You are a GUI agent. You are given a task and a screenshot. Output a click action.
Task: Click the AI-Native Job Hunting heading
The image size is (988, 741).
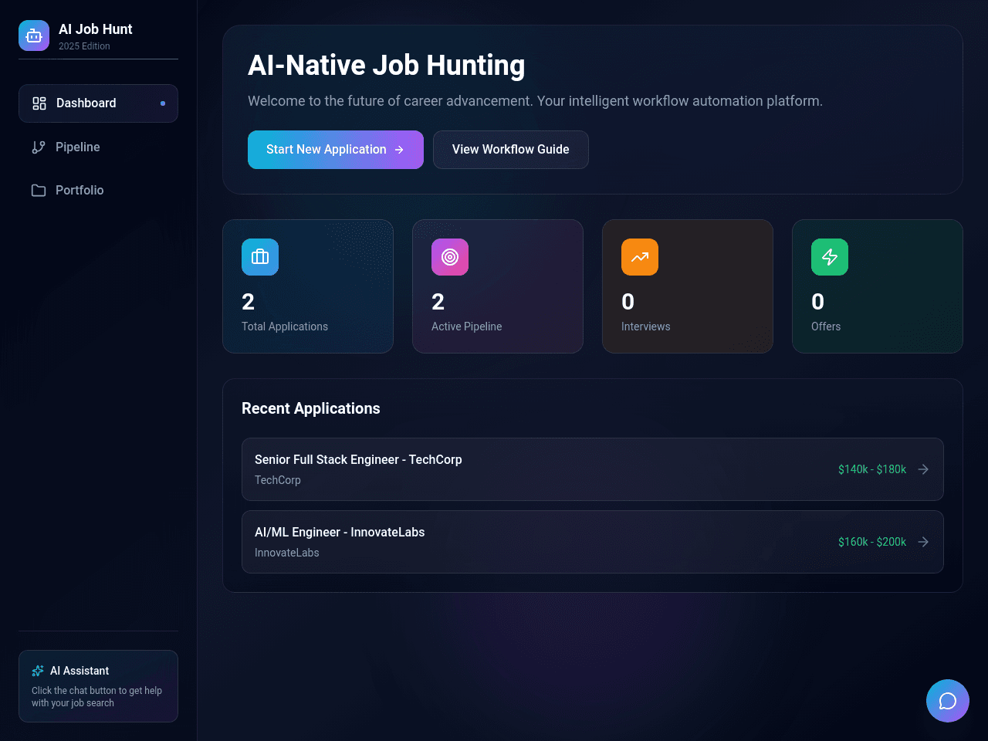coord(387,66)
